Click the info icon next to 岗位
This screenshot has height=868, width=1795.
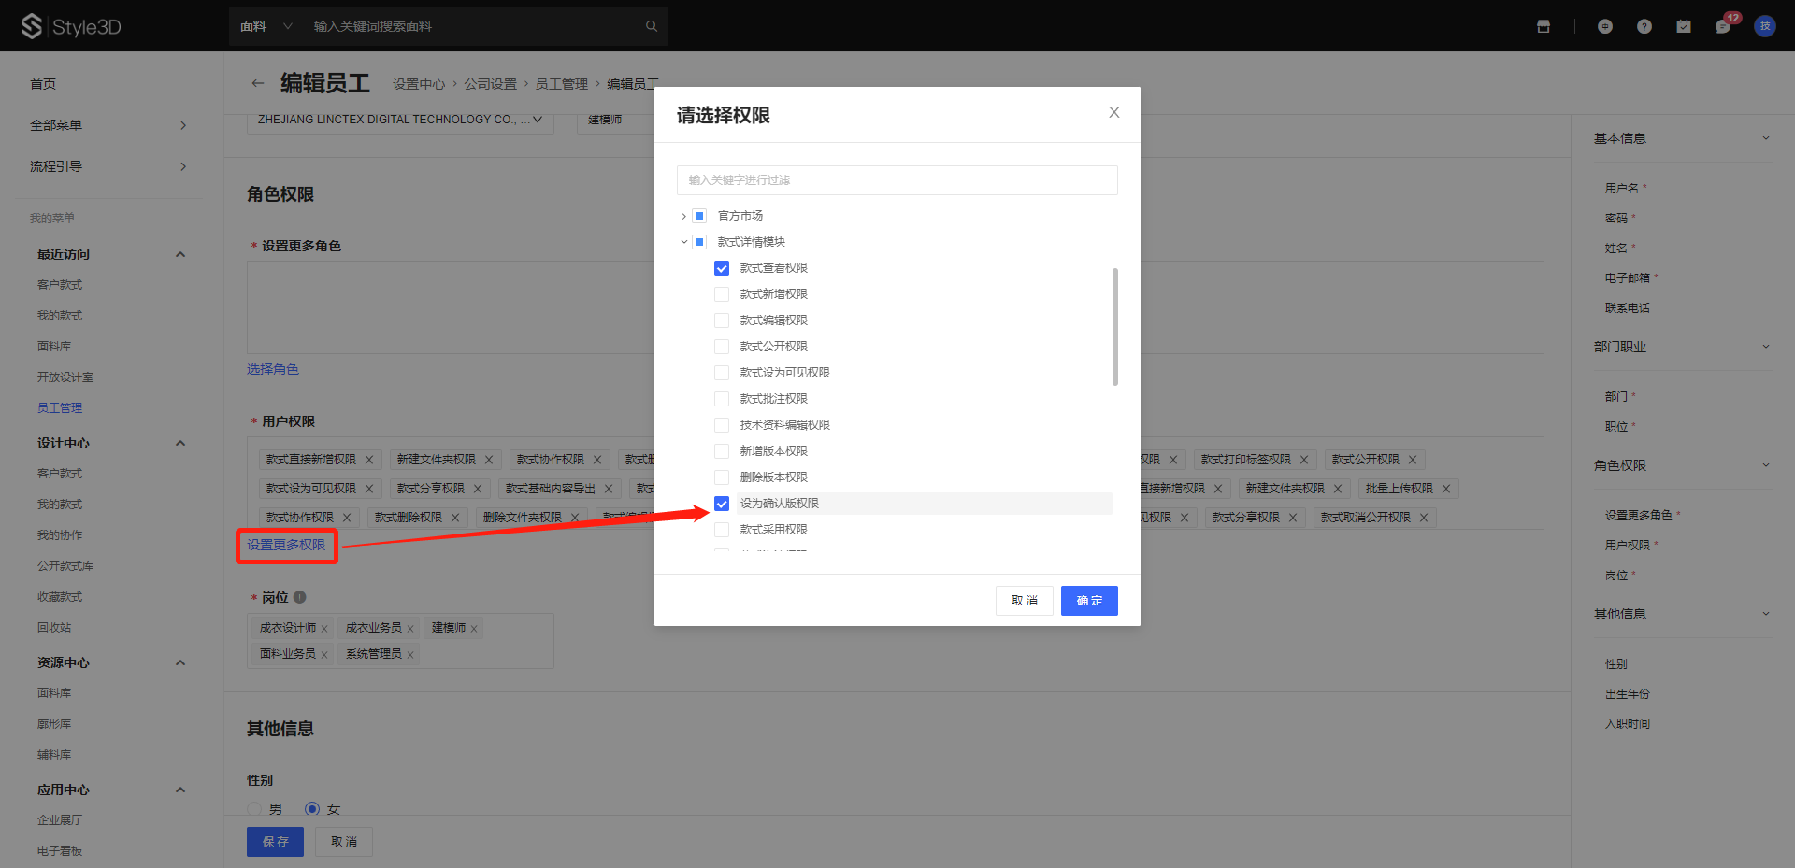pyautogui.click(x=300, y=597)
